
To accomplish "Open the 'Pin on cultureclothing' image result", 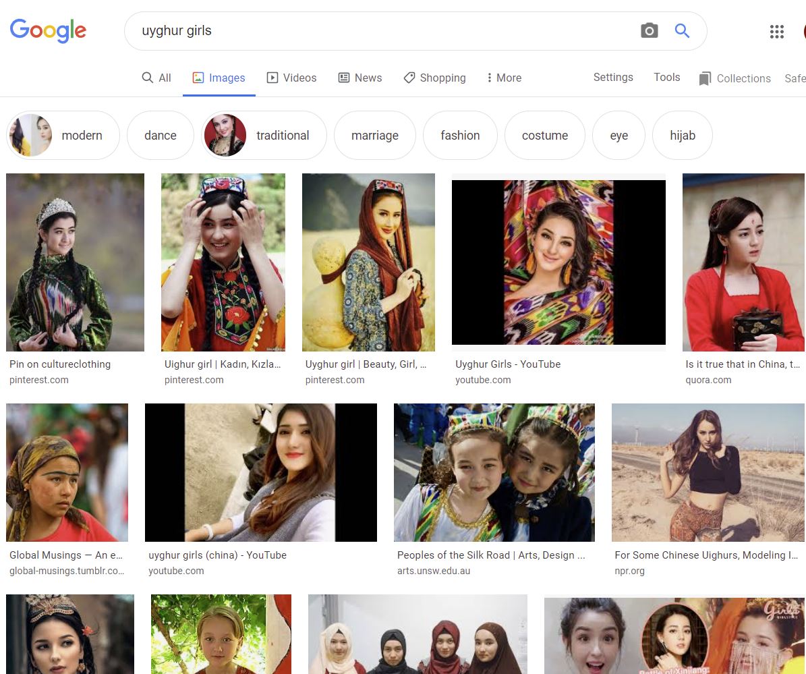I will [x=75, y=262].
